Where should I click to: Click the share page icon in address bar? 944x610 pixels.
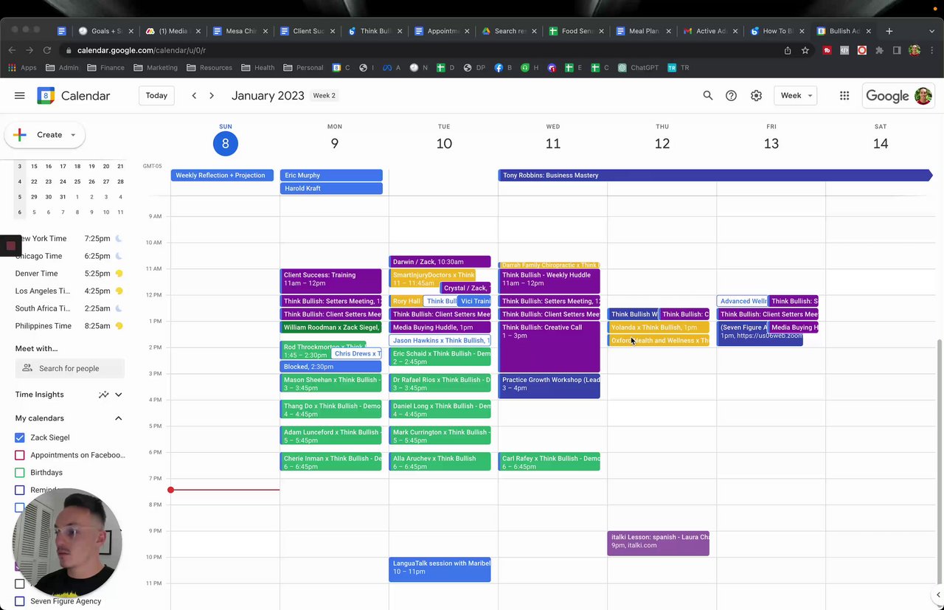pyautogui.click(x=788, y=50)
